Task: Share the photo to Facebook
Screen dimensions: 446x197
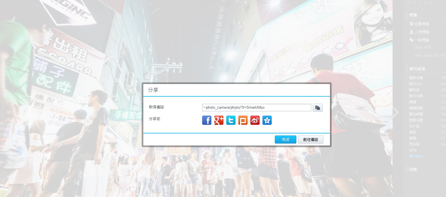Action: 207,120
